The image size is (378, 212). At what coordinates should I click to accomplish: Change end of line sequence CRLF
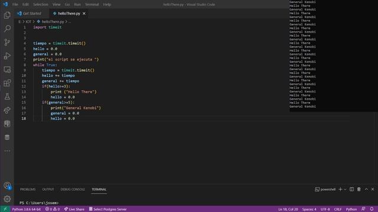(x=337, y=209)
